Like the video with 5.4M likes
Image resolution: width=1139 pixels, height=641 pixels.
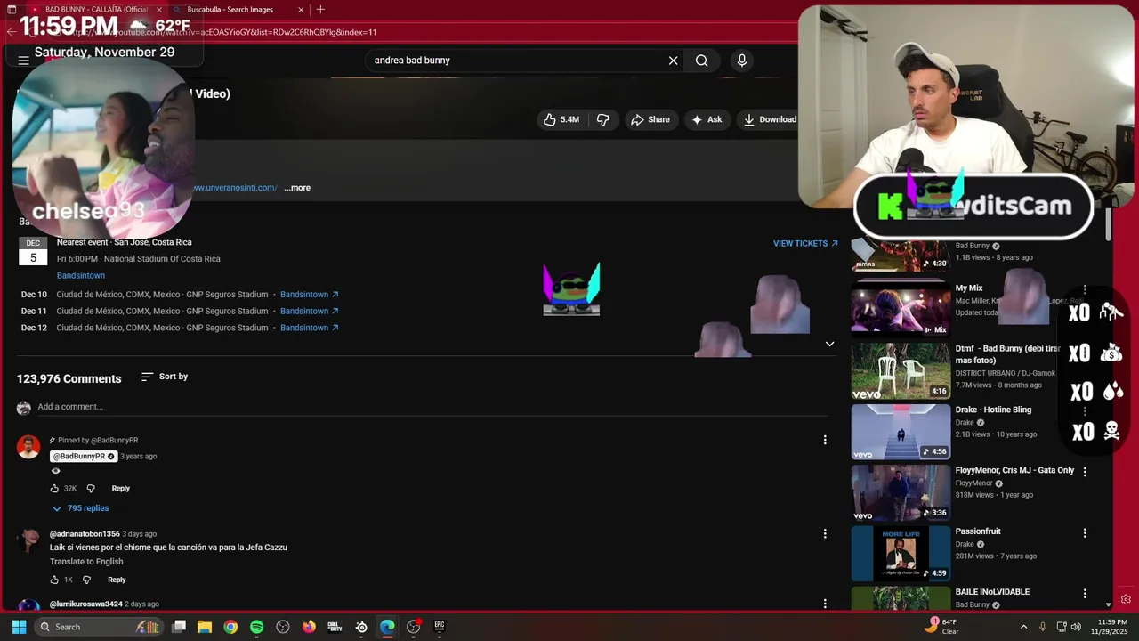pos(561,119)
